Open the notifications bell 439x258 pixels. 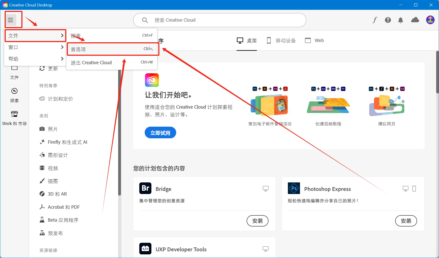tap(401, 20)
